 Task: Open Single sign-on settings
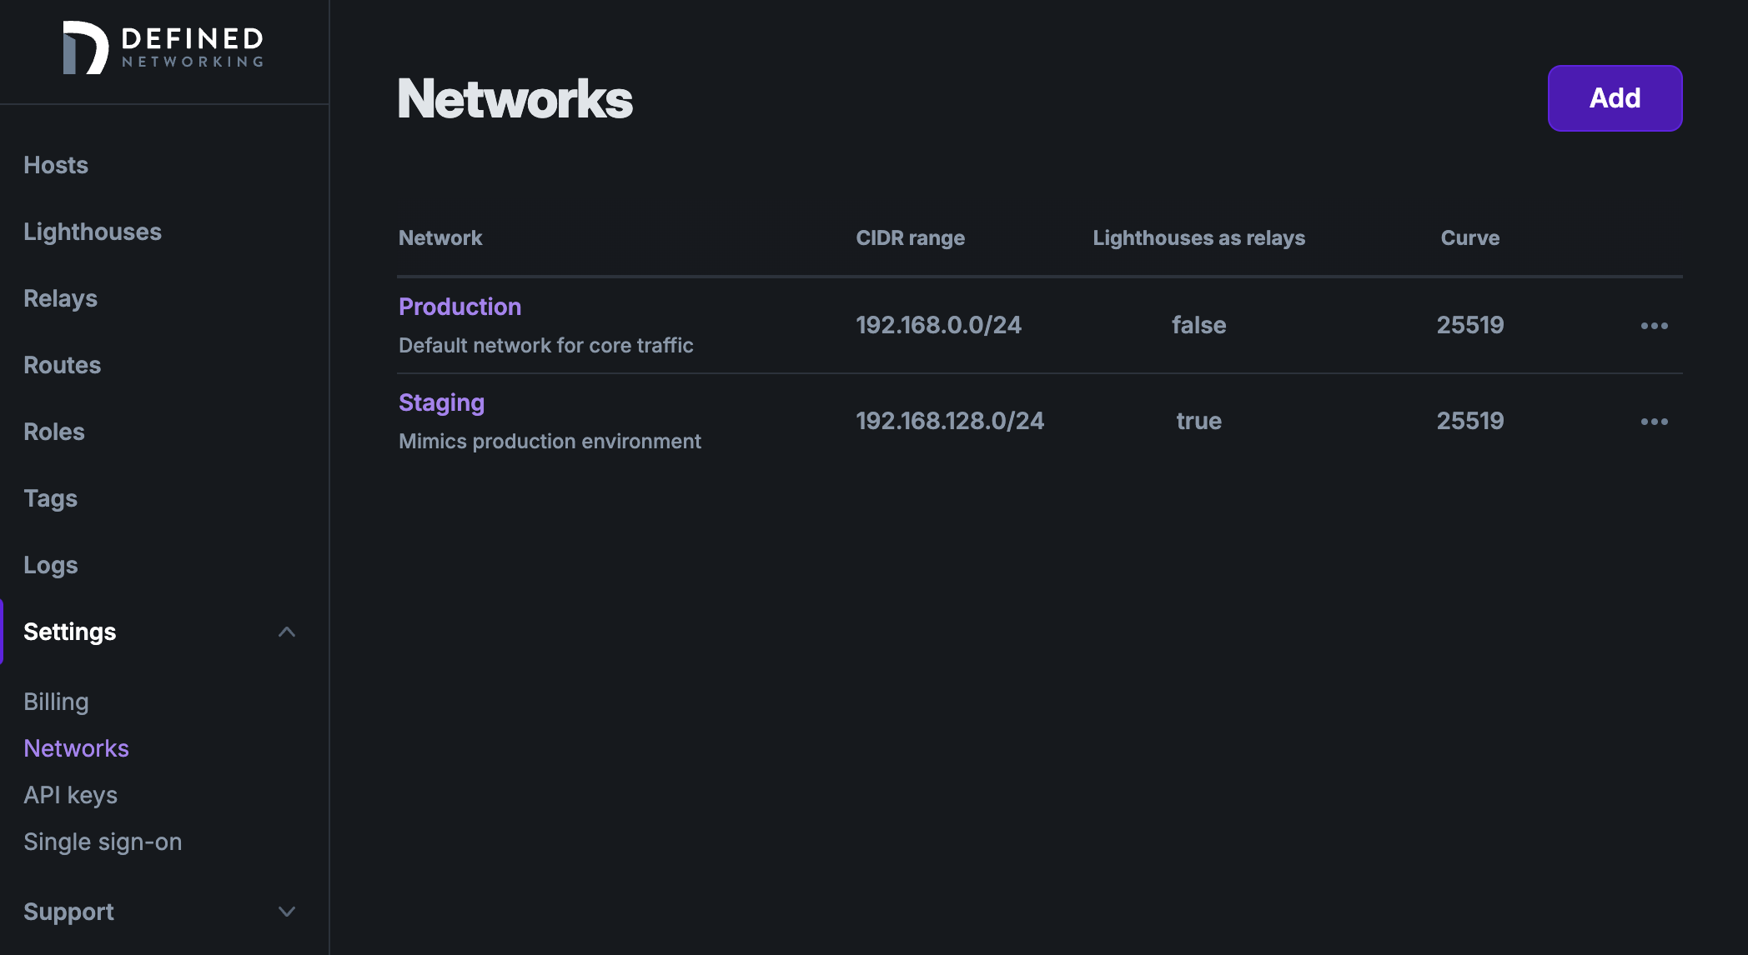click(x=103, y=841)
